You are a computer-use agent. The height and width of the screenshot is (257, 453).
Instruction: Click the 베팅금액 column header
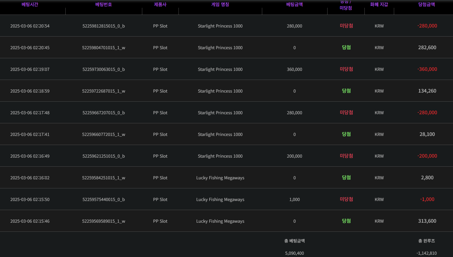(x=294, y=5)
